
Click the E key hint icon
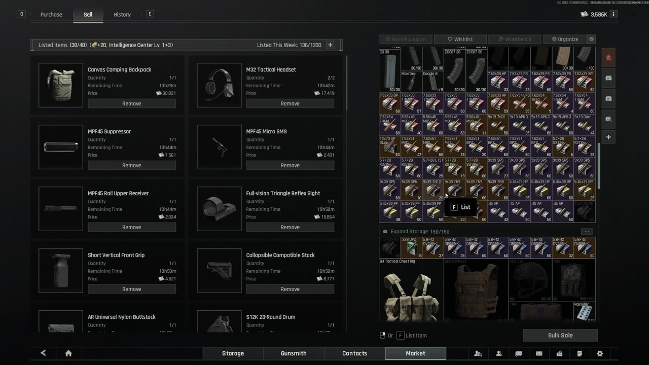(x=150, y=14)
